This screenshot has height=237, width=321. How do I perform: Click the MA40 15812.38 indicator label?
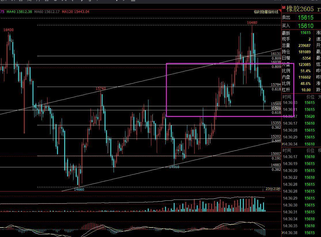coord(19,12)
